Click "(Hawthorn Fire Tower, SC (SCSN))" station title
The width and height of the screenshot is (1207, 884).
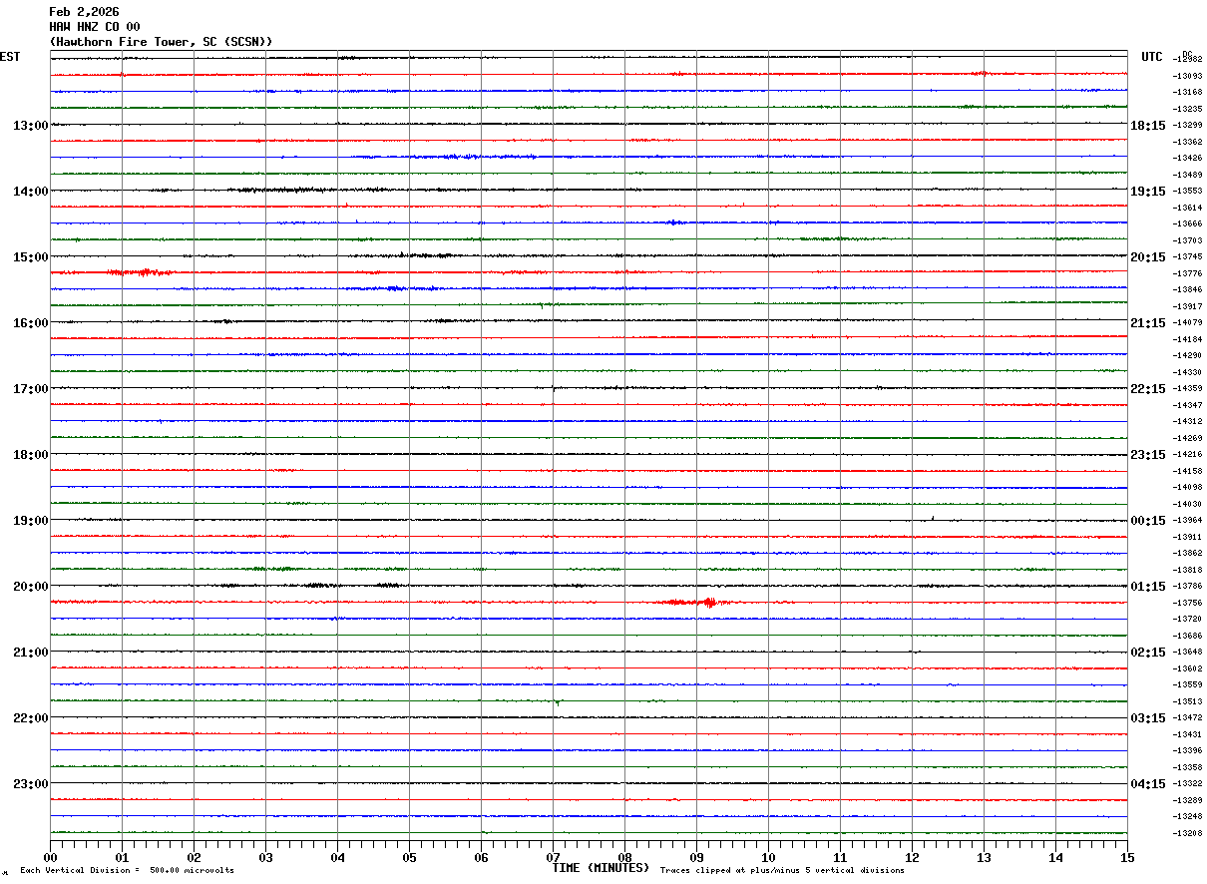pos(161,42)
